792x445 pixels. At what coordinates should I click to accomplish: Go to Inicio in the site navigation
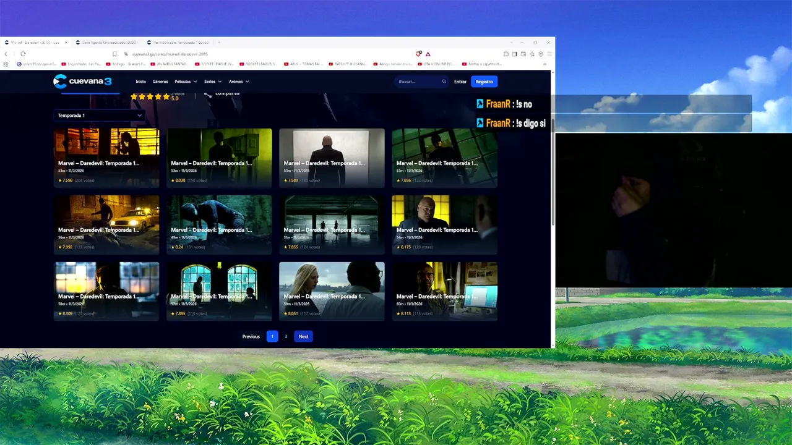141,82
